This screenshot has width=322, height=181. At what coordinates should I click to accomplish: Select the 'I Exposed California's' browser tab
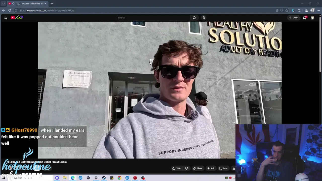pos(28,4)
